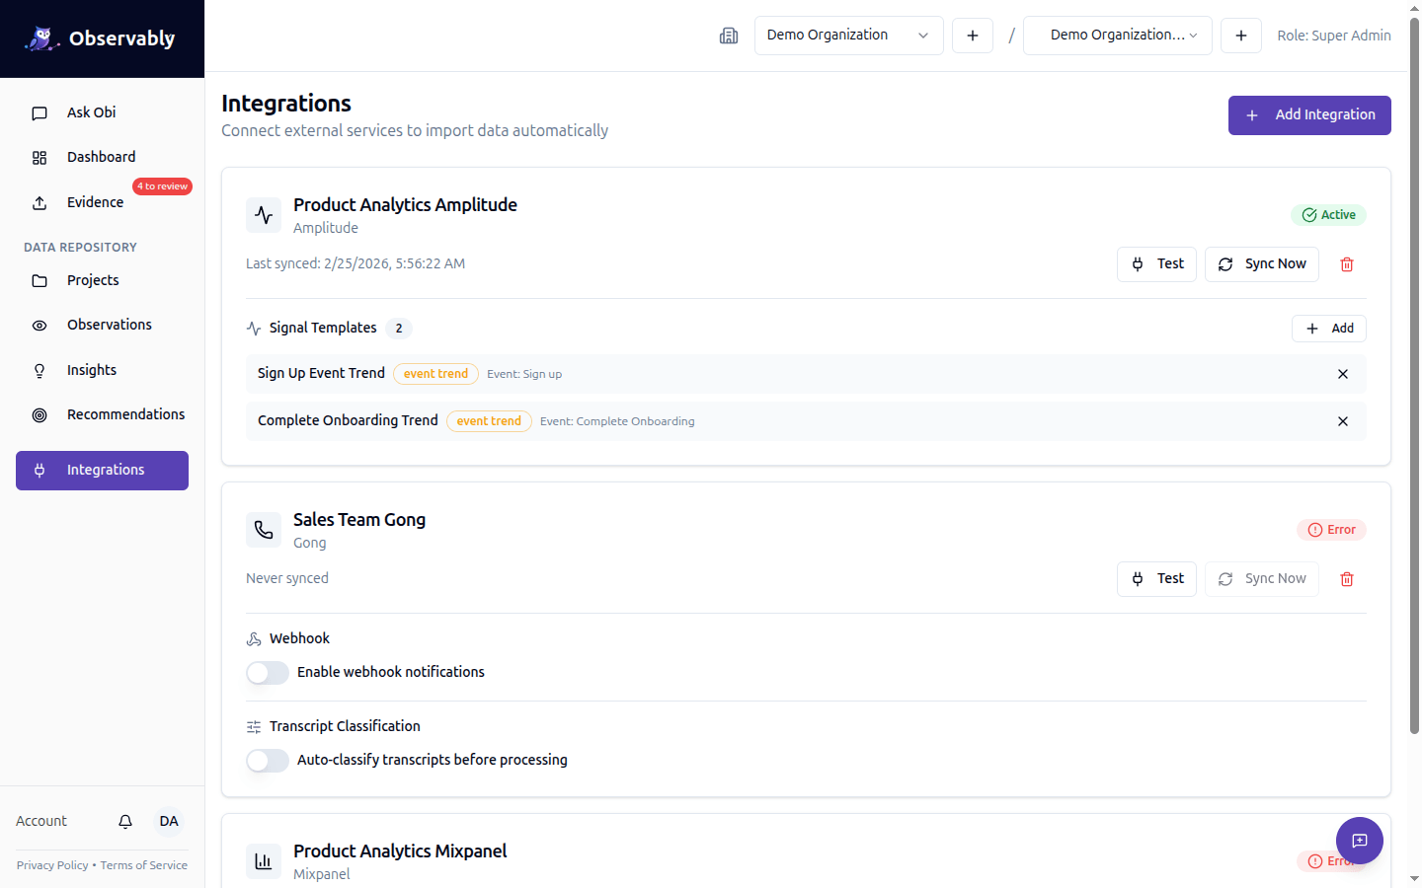1422x888 pixels.
Task: Click the Error status badge on Sales Team Gong
Action: coord(1331,529)
